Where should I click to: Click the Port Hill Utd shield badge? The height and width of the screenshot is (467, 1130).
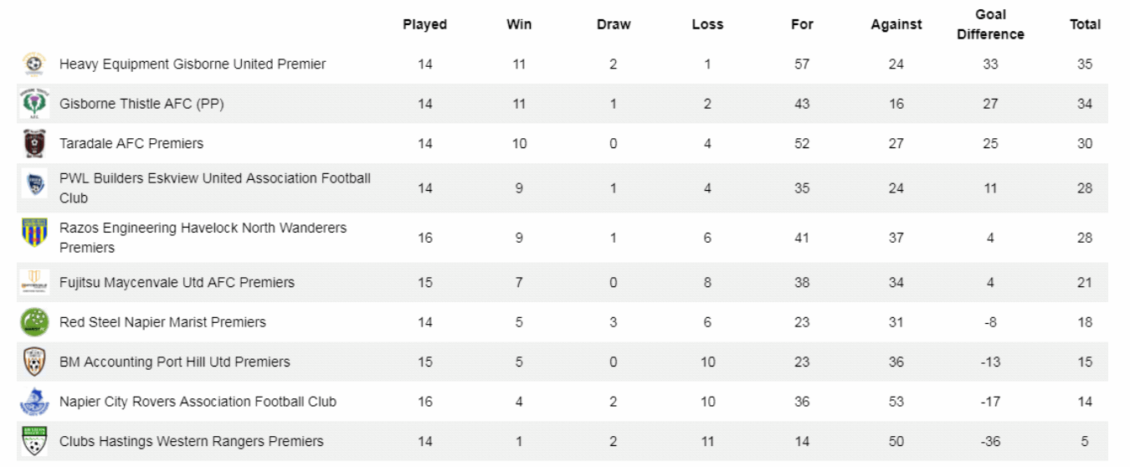[34, 362]
